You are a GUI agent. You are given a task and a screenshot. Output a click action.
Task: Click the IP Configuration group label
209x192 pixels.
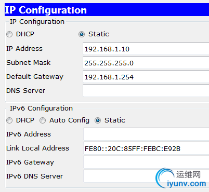coord(37,22)
